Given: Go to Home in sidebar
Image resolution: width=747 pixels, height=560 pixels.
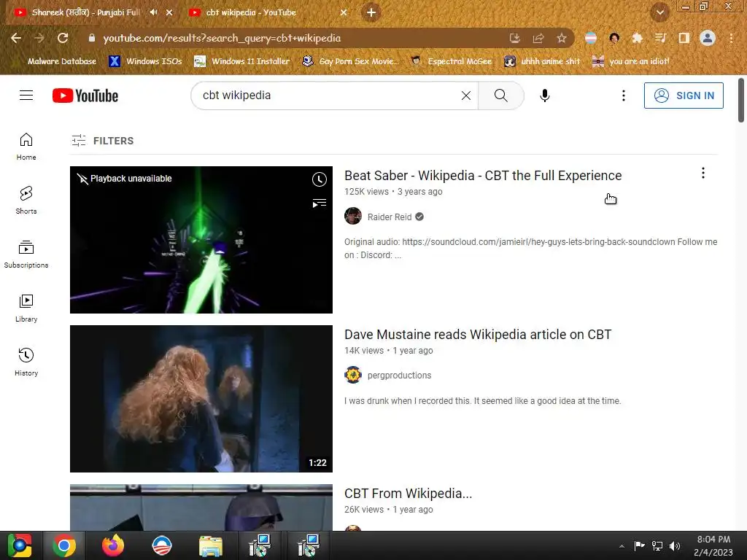Looking at the screenshot, I should 26,146.
